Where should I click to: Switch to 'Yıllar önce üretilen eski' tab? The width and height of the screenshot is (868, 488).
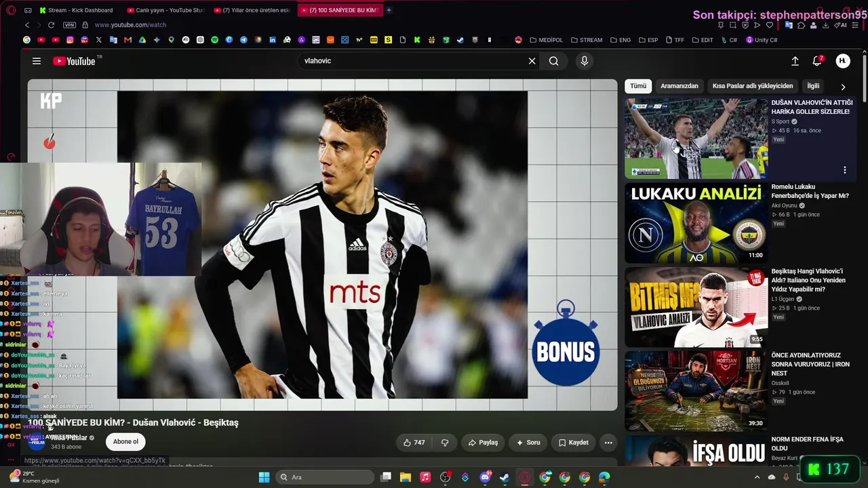252,10
